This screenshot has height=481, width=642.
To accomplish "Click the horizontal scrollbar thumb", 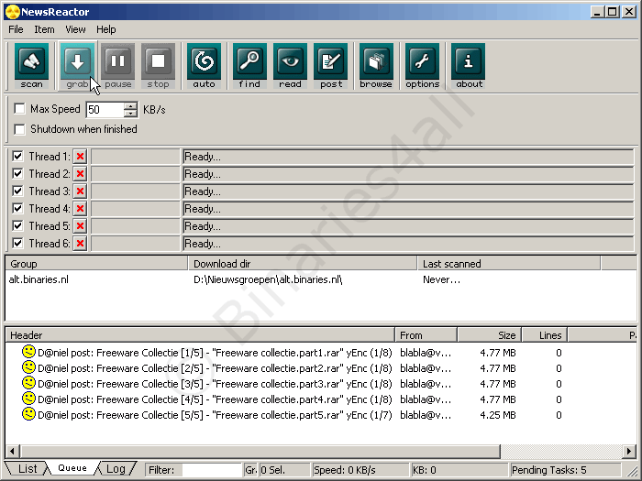I will [x=260, y=451].
